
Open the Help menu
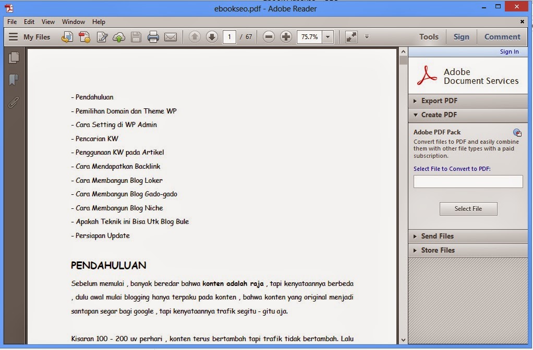point(99,22)
